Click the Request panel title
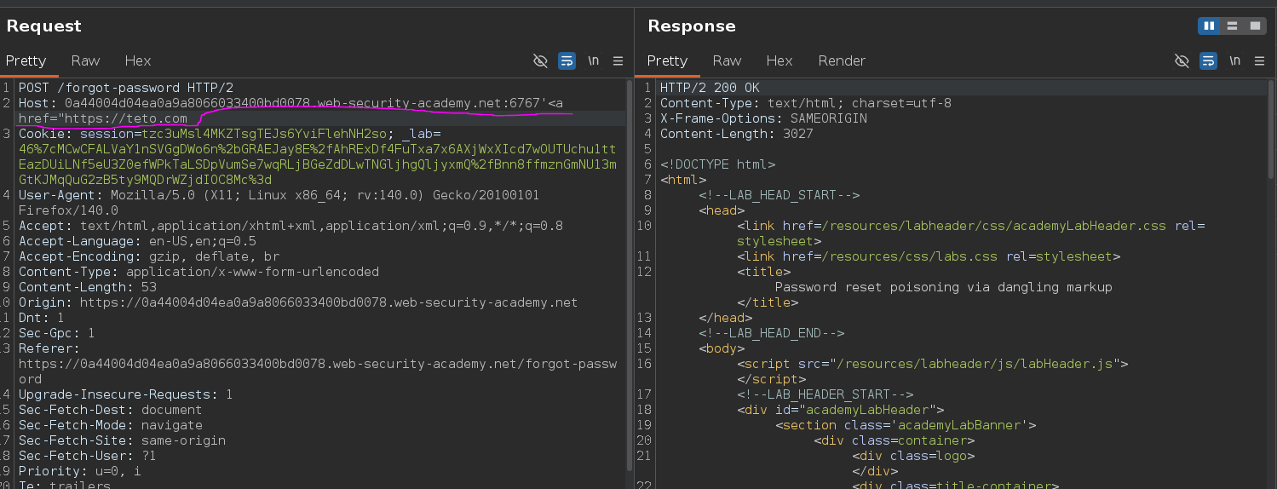1277x489 pixels. pos(43,26)
